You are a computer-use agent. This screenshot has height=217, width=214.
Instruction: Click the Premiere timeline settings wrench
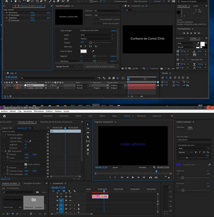point(75,191)
